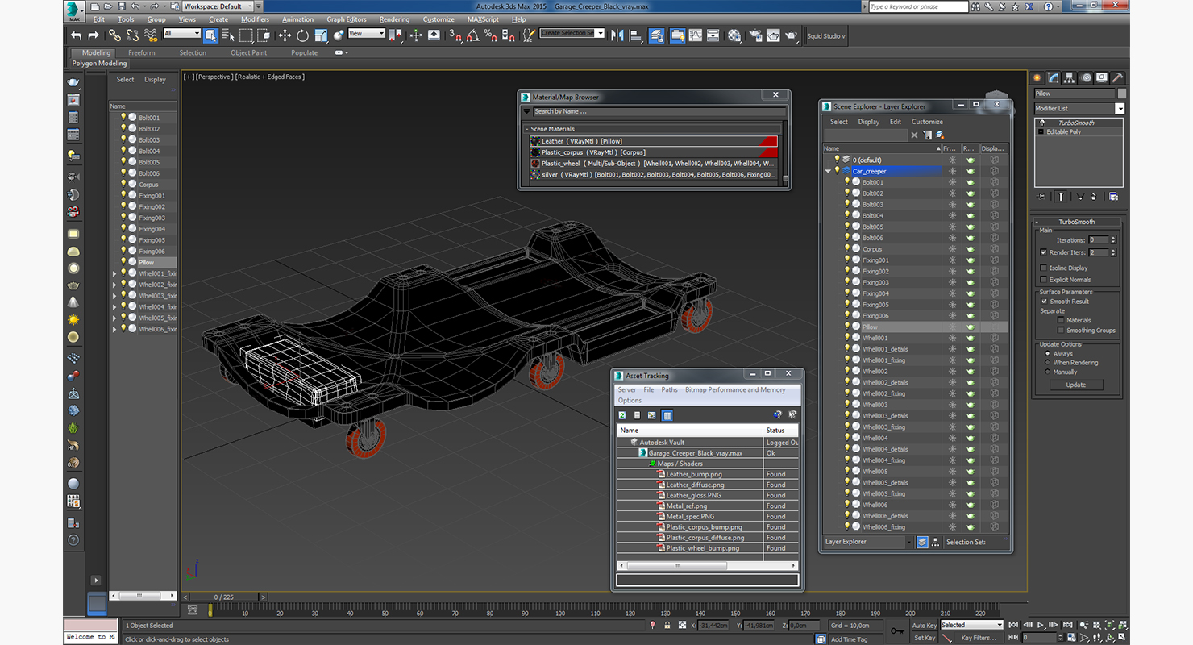Screen dimensions: 1193x645
Task: Collapse the Car_creeper layer
Action: [x=828, y=171]
